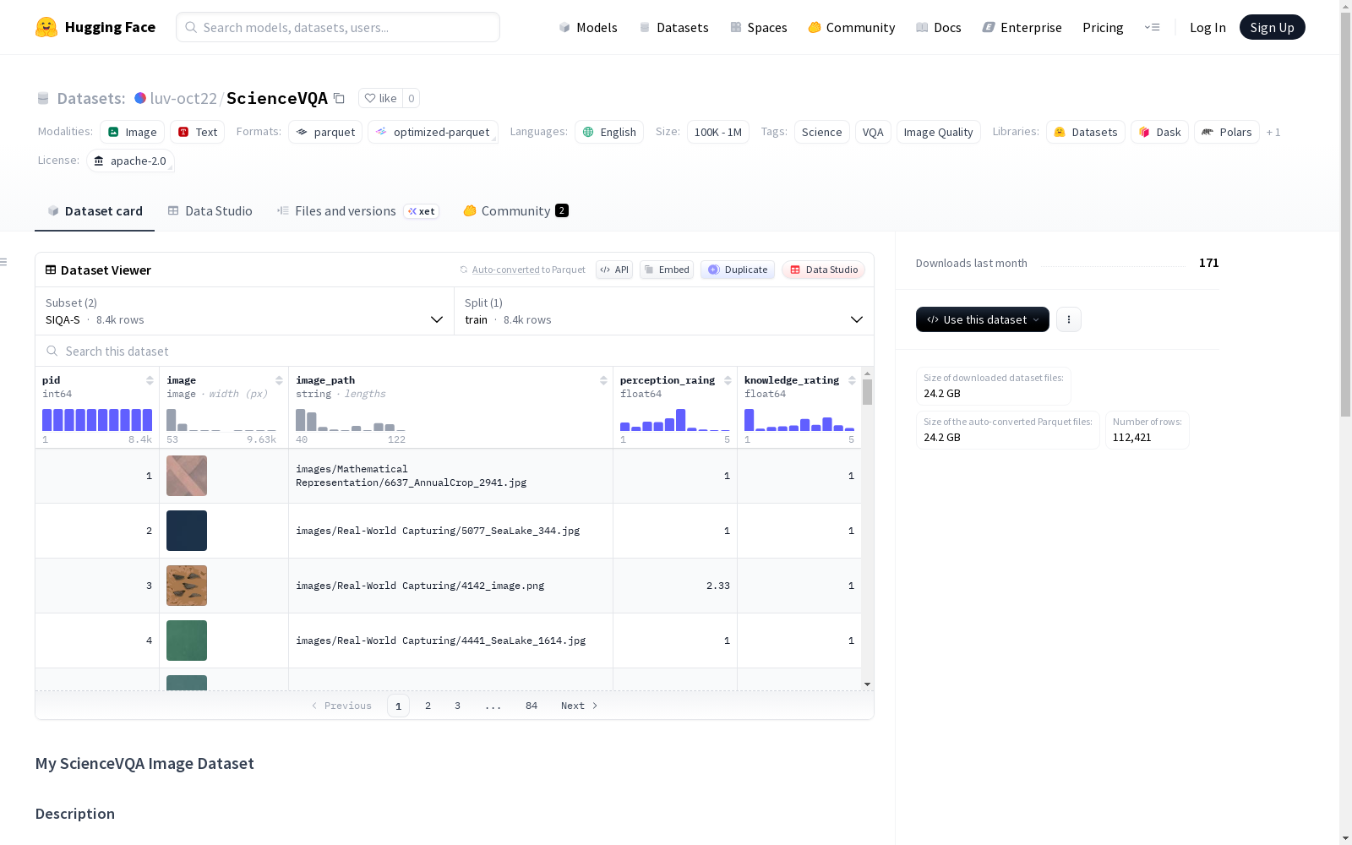This screenshot has width=1352, height=845.
Task: Open Models in the top navigation
Action: point(588,27)
